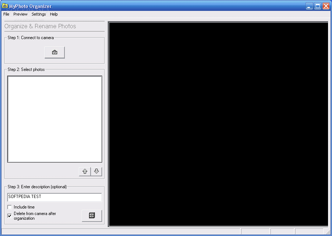Viewport: 332px width, 236px height.
Task: Open the Preview menu
Action: coord(20,14)
